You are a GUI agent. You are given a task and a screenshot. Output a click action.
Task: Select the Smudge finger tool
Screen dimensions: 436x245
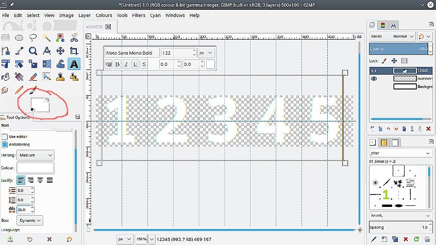(x=5, y=90)
